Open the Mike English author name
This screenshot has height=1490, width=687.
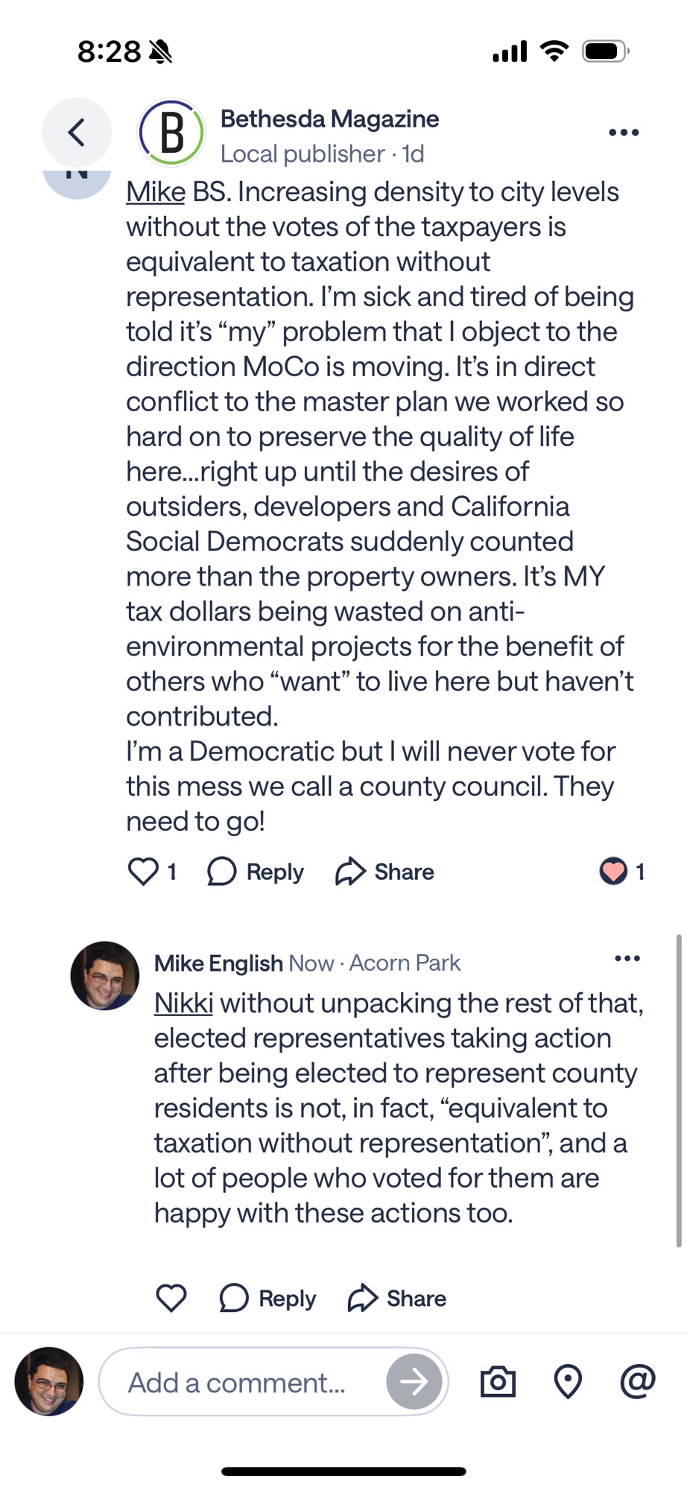click(x=218, y=963)
